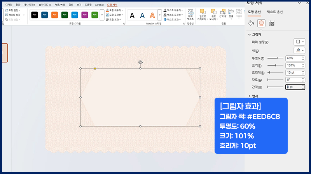Open the 녹음/녹화 tab
Screen dimensions: 311x174
60,5
